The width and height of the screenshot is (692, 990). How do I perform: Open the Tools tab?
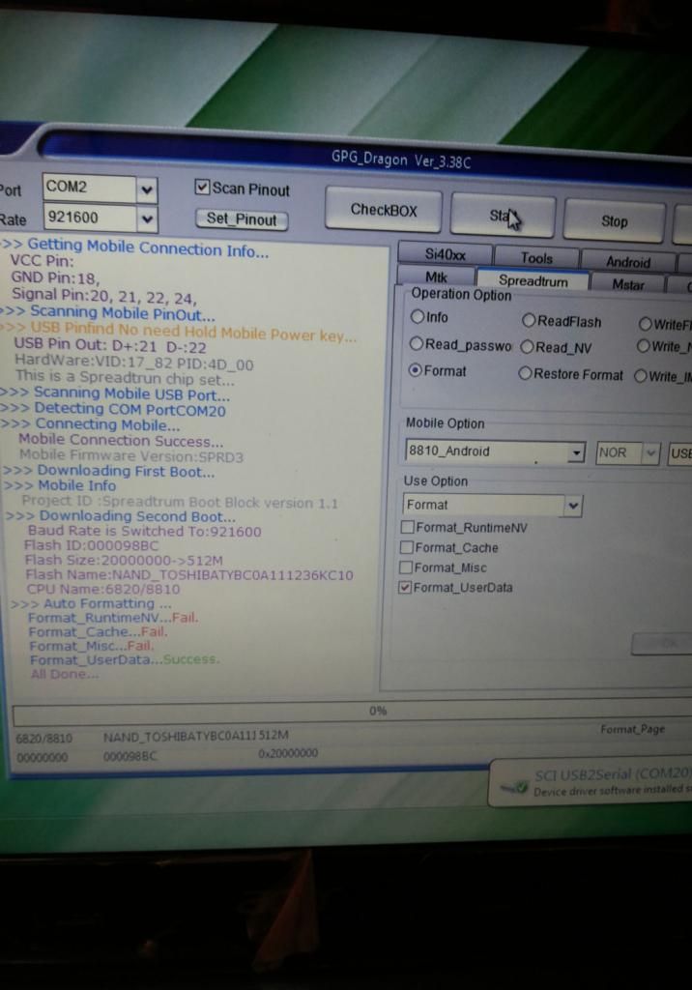pyautogui.click(x=536, y=258)
